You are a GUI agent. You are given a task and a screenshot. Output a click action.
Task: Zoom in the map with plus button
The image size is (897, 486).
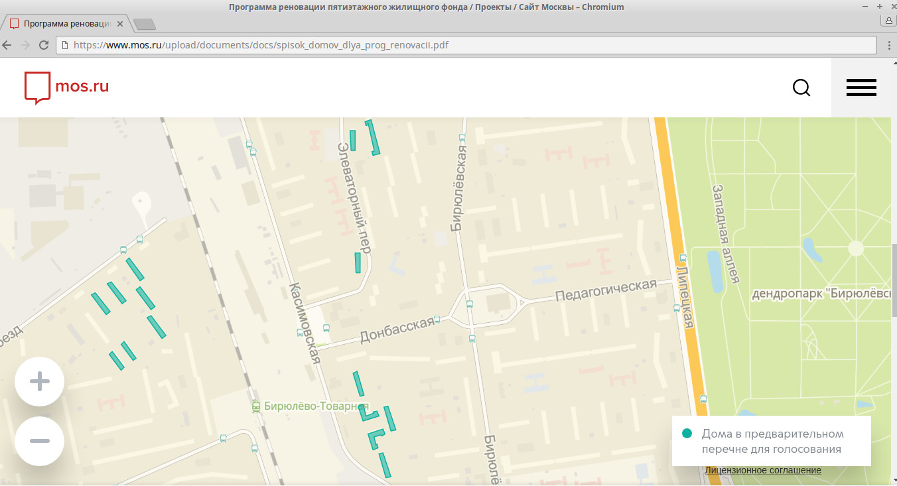pos(40,381)
